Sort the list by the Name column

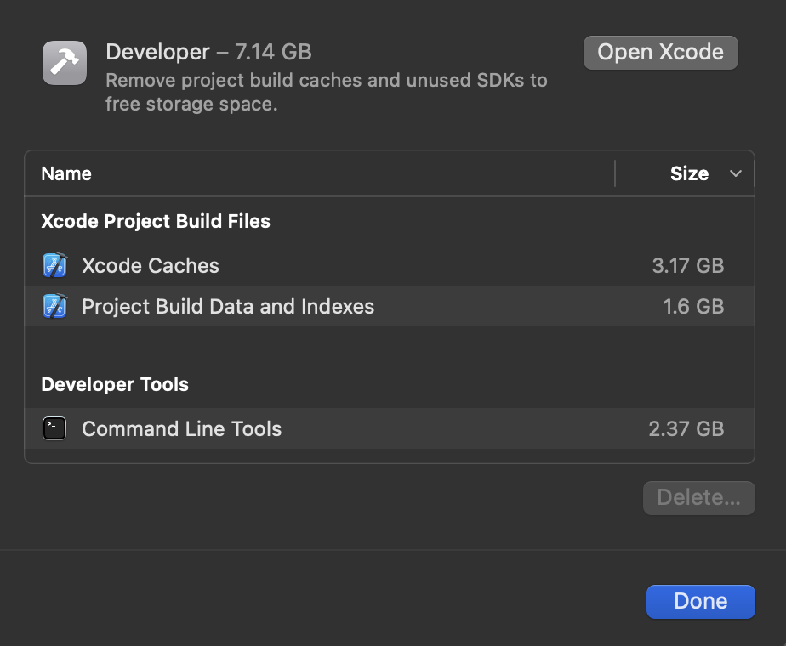66,173
